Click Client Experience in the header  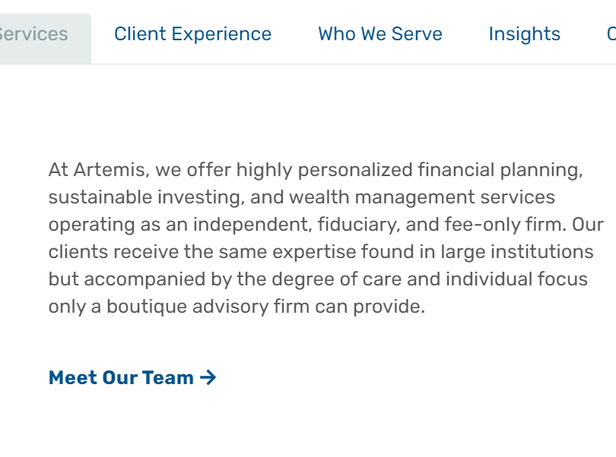click(192, 33)
